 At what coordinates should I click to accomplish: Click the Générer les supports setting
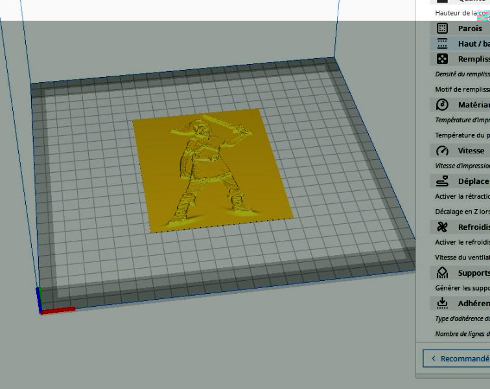coord(463,288)
